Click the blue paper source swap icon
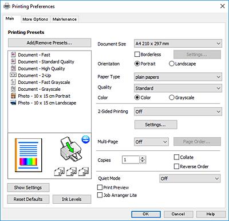Image resolution: width=229 pixels, height=221 pixels. [86, 139]
